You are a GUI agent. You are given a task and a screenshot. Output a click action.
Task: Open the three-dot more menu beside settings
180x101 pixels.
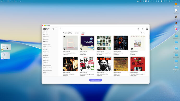click(56, 29)
